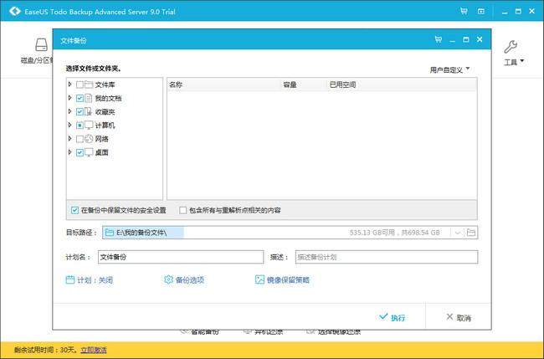Click the 计算机 monitor icon
The height and width of the screenshot is (359, 544).
coord(89,126)
